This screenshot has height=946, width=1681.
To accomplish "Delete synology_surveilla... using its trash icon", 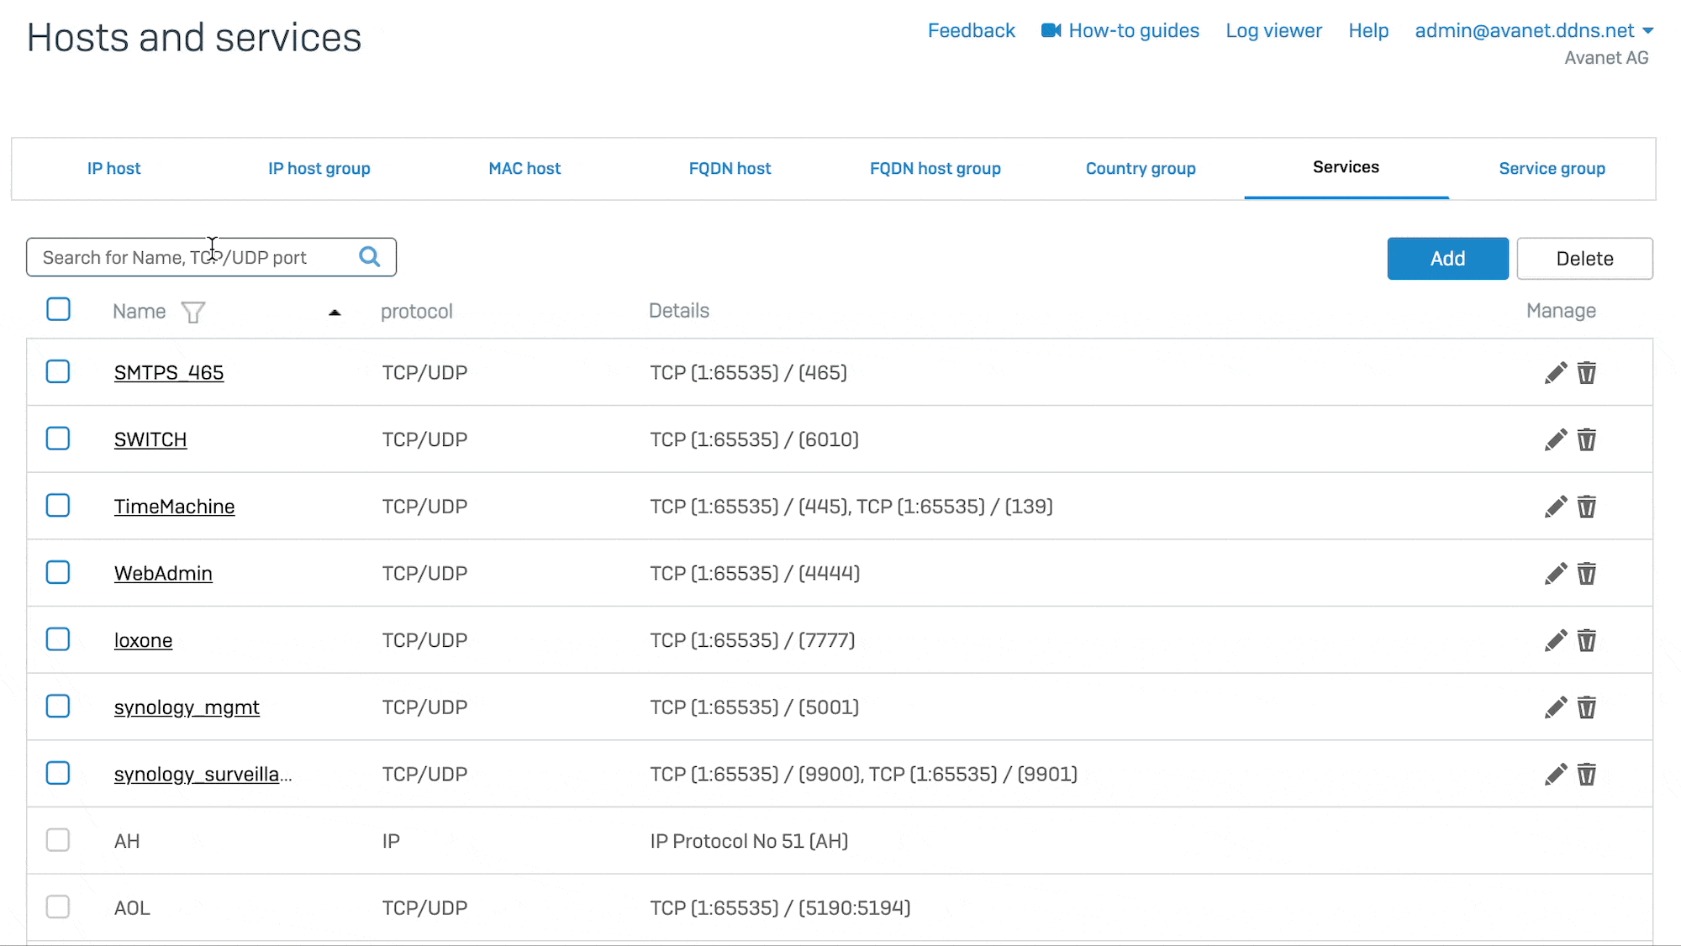I will [x=1587, y=774].
